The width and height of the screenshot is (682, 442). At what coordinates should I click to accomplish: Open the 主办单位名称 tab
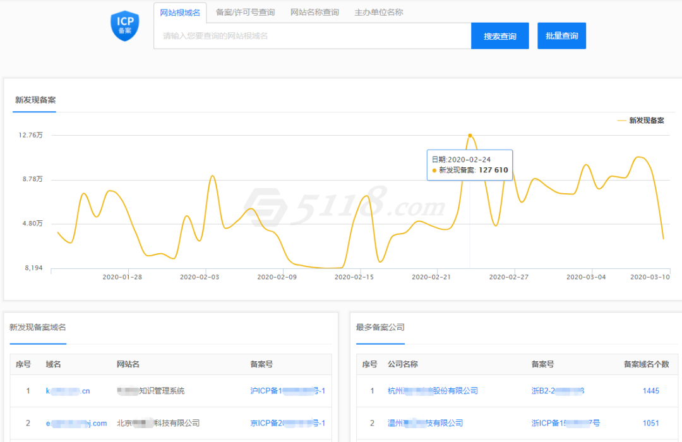tap(379, 12)
